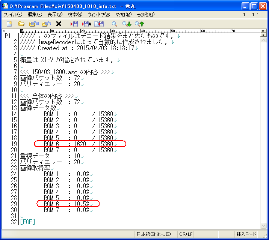Save file using first floppy disk icon
This screenshot has width=269, height=240.
pos(74,24)
